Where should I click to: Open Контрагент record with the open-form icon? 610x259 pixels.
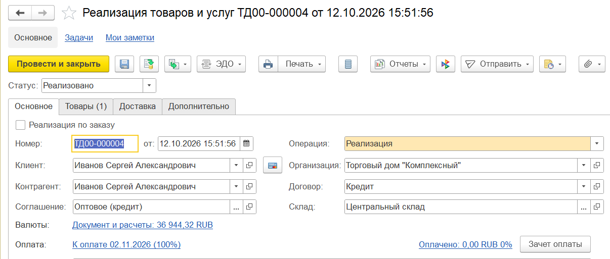click(x=250, y=186)
